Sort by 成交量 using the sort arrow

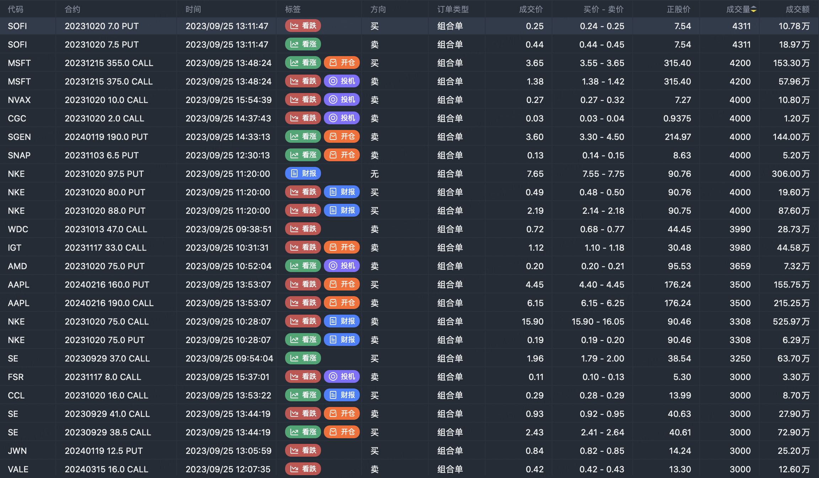pyautogui.click(x=753, y=9)
